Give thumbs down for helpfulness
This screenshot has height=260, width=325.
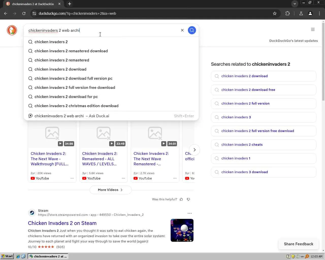pyautogui.click(x=188, y=199)
